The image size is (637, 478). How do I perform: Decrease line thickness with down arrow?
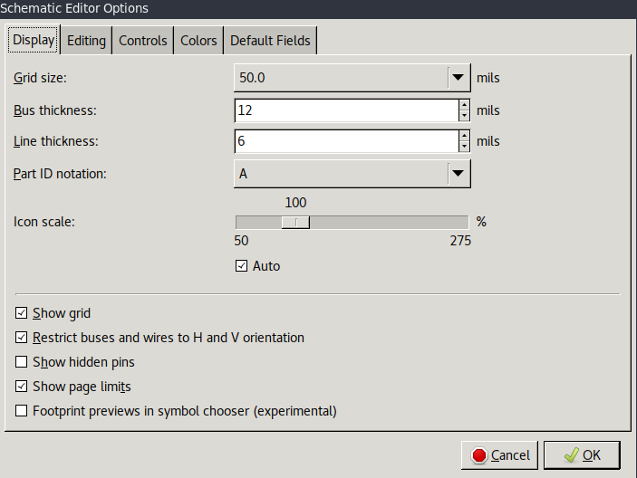click(x=464, y=148)
